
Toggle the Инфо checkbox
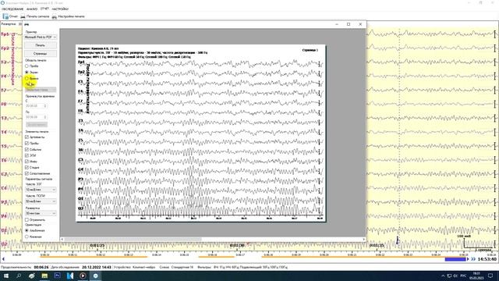(27, 162)
